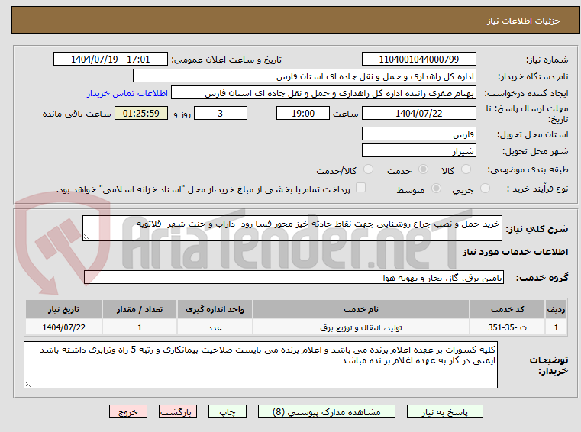Click the deadline date field 1404/07/22
581x432 pixels.
[x=418, y=114]
